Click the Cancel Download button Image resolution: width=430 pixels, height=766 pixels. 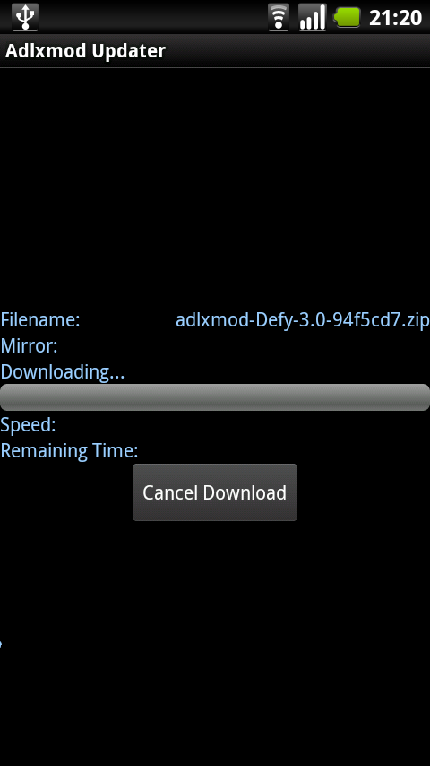(215, 492)
